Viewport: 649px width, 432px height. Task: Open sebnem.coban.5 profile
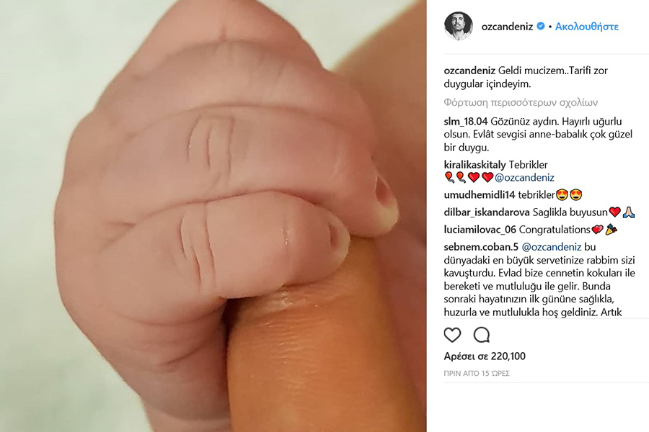481,247
